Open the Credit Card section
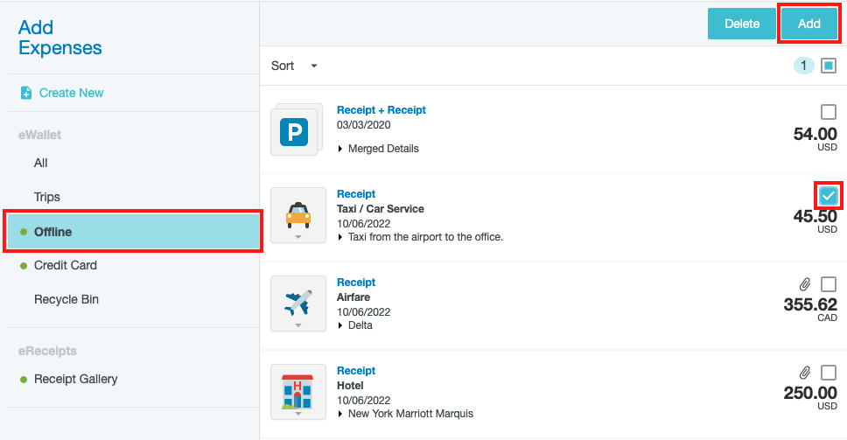The image size is (847, 440). coord(66,265)
